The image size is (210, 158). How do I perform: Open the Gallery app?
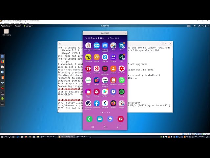coord(96,92)
